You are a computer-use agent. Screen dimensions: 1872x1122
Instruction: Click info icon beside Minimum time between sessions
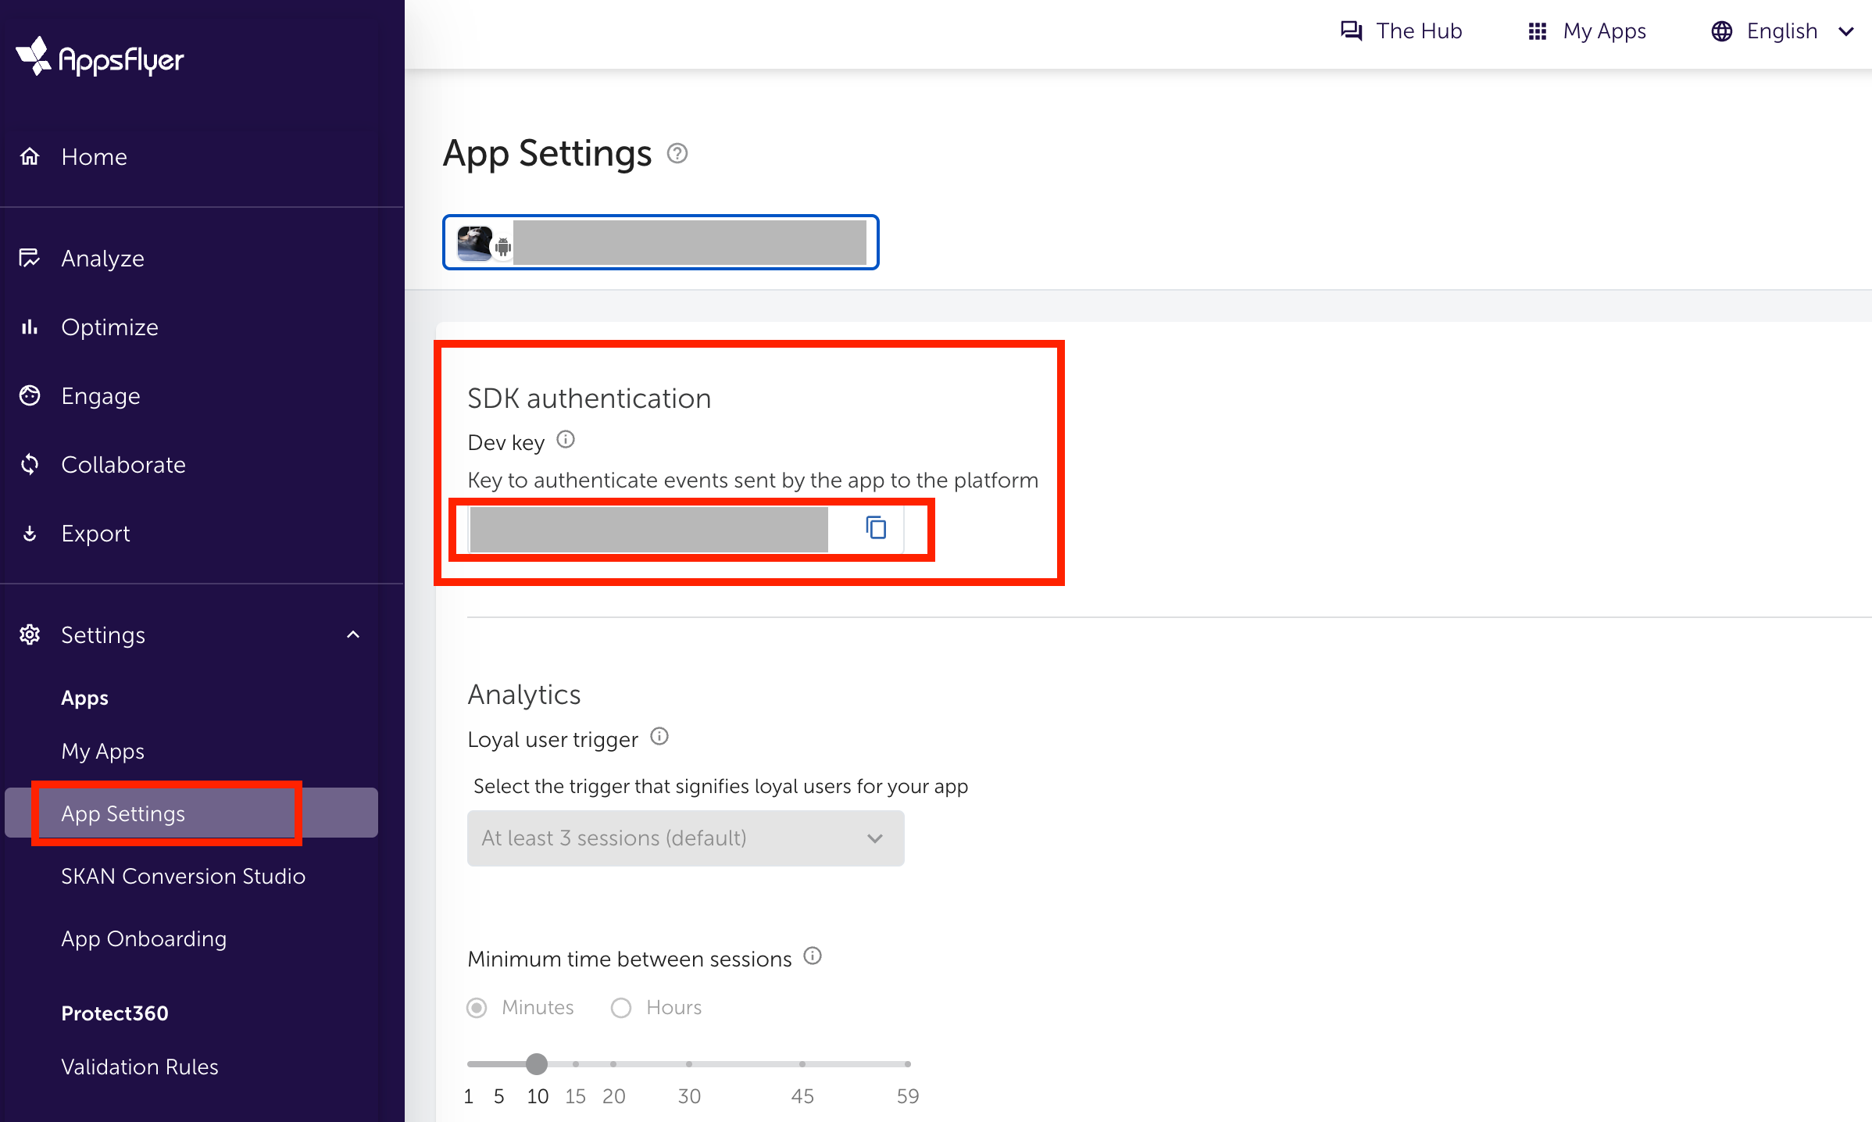coord(813,956)
